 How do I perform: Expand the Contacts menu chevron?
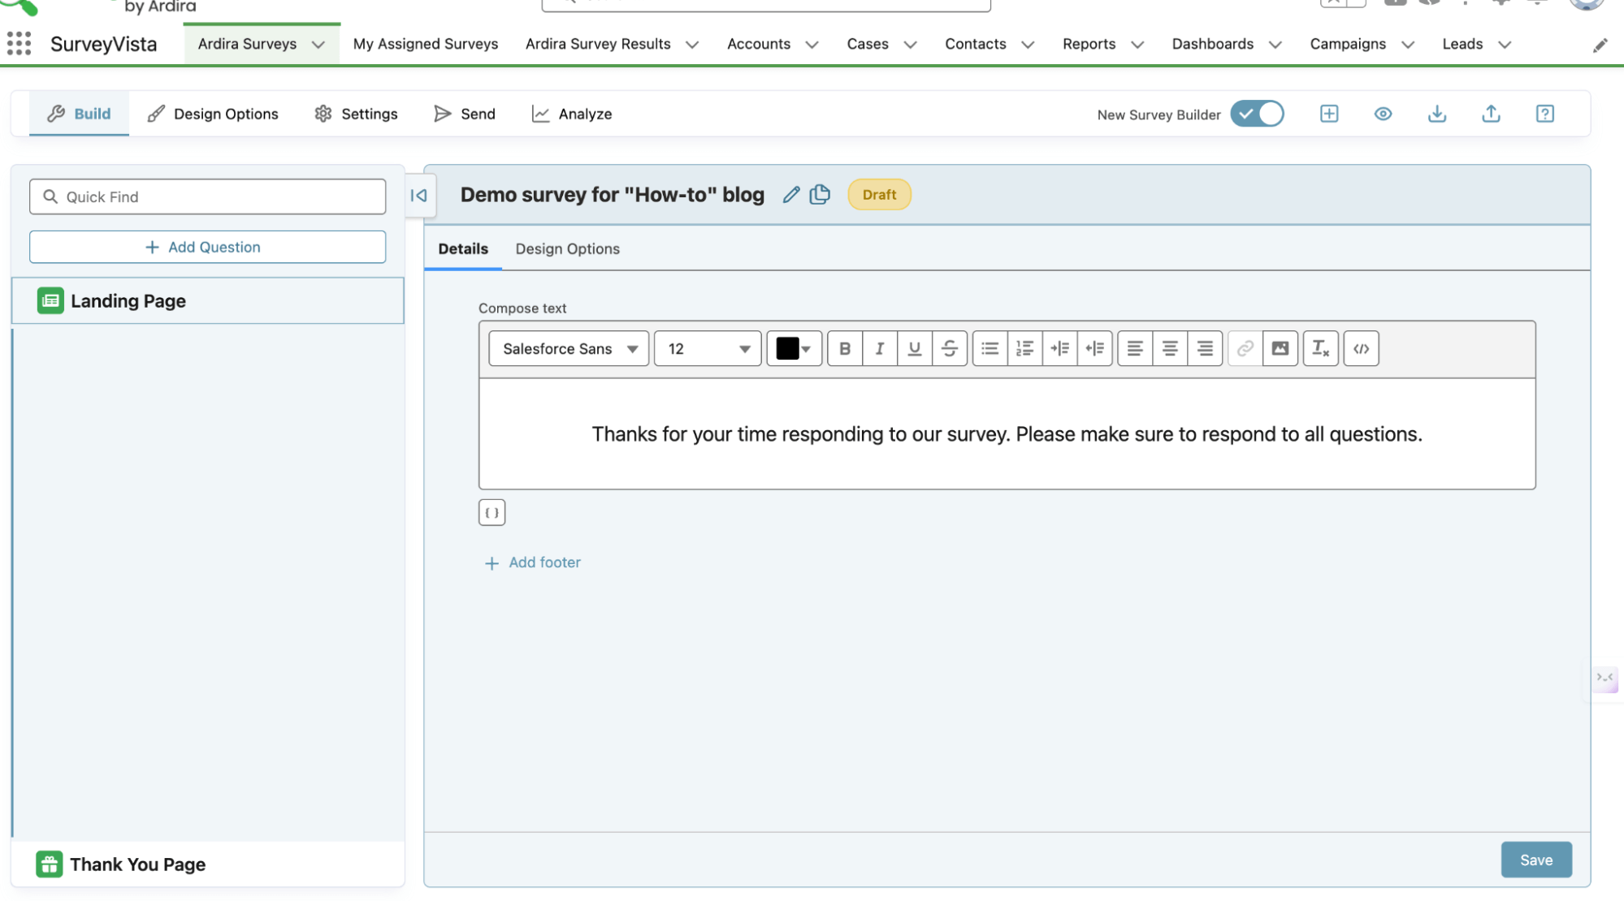pos(1028,45)
